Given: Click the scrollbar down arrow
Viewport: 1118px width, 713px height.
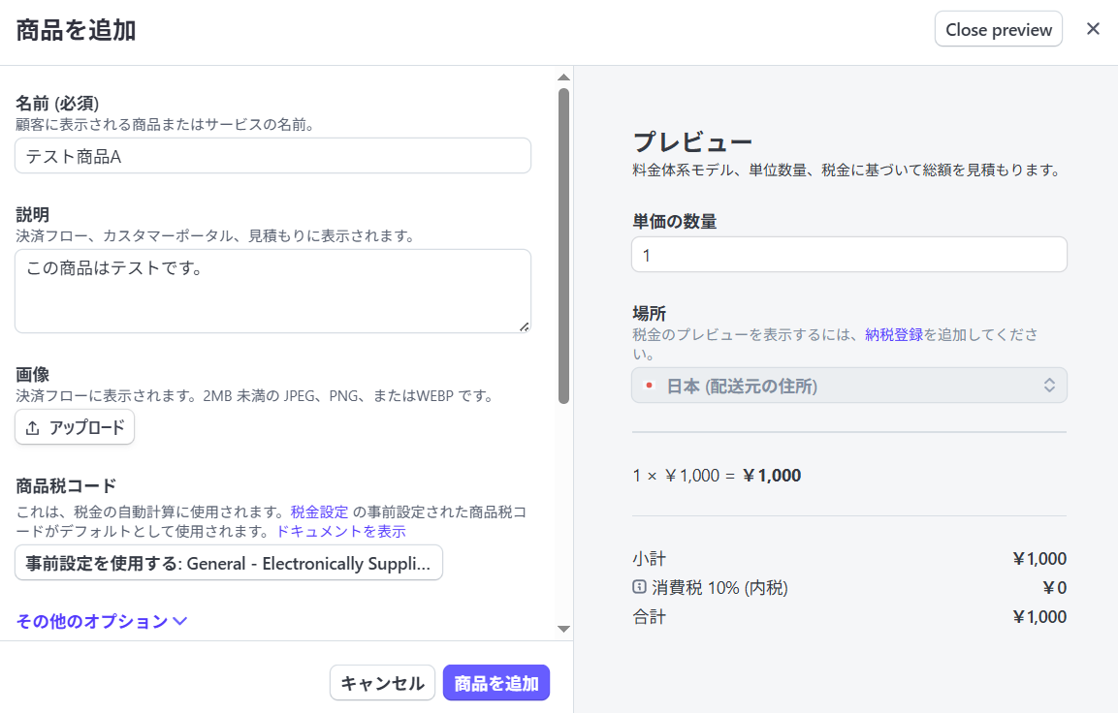Looking at the screenshot, I should pyautogui.click(x=563, y=629).
